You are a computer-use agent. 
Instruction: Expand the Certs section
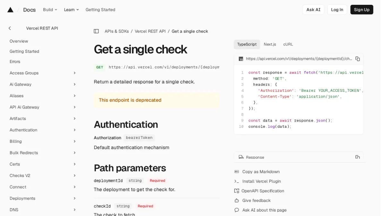pyautogui.click(x=74, y=164)
